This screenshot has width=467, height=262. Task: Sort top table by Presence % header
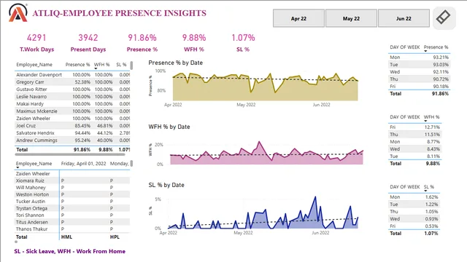click(77, 65)
